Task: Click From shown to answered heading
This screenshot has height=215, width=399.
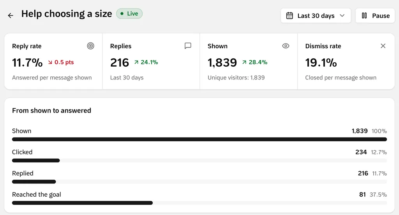Action: click(x=52, y=111)
